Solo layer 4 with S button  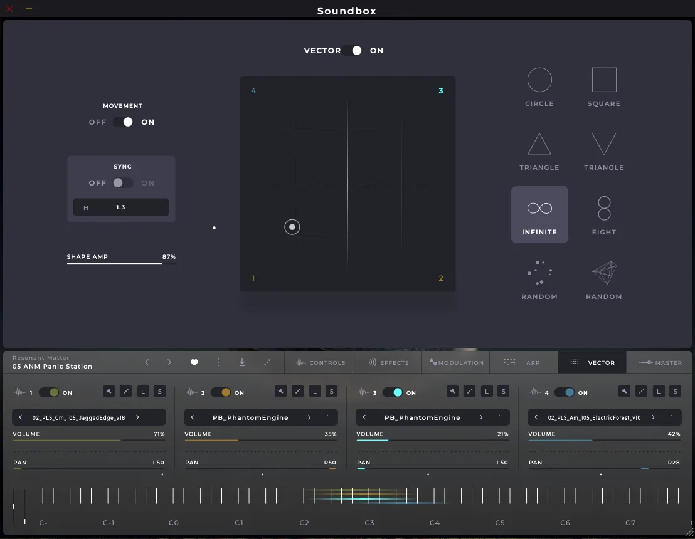point(675,392)
